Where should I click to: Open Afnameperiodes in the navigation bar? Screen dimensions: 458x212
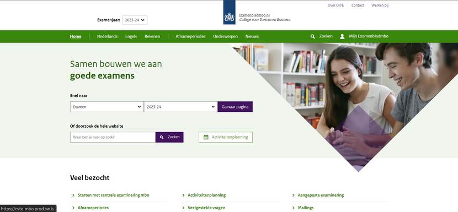(x=190, y=36)
